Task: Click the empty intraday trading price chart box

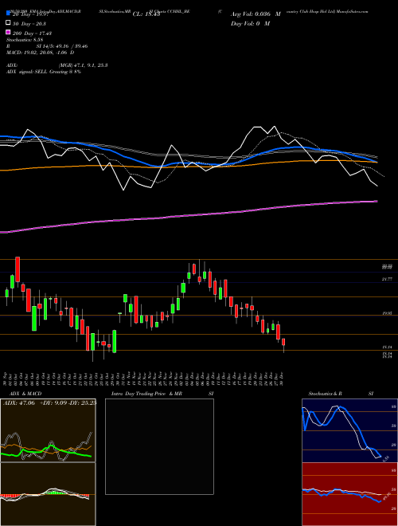Action: [159, 446]
